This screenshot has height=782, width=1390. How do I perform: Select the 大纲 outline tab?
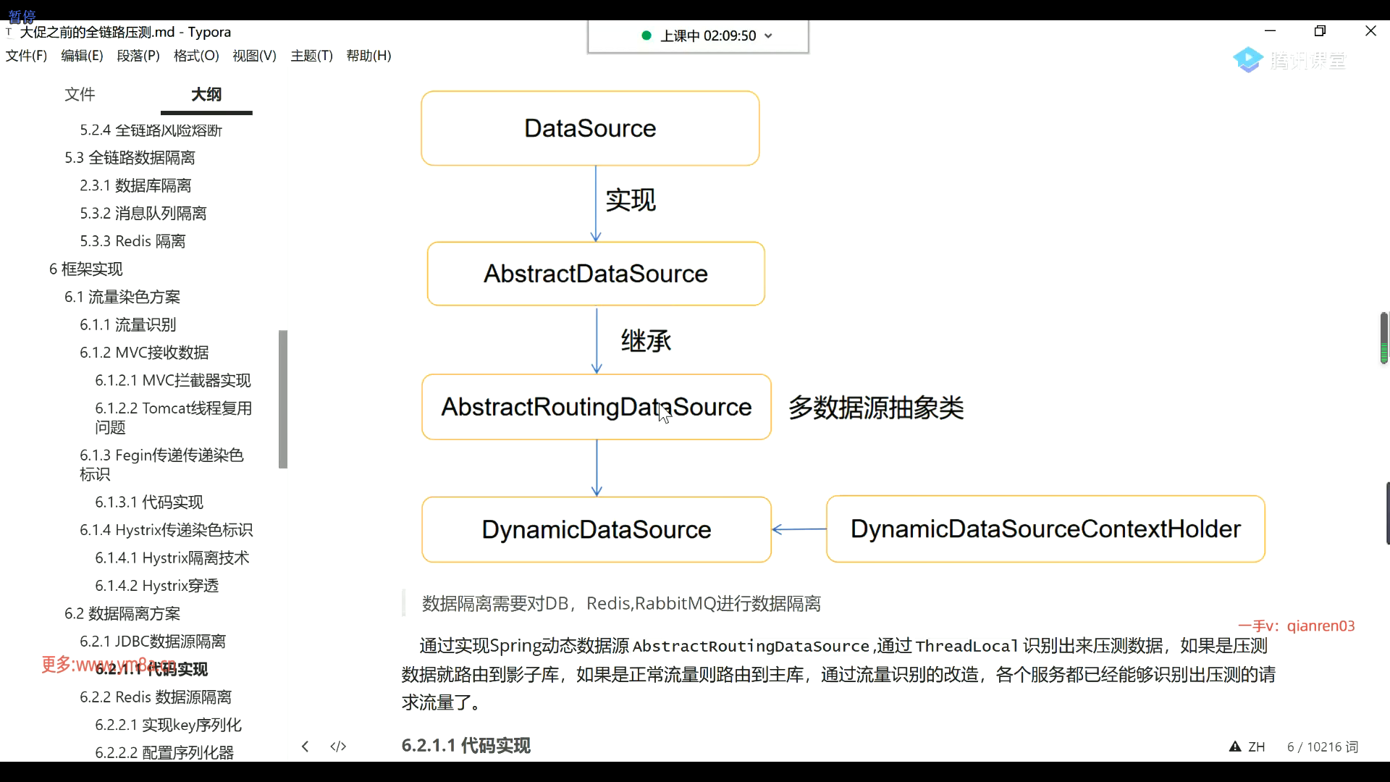click(x=206, y=94)
